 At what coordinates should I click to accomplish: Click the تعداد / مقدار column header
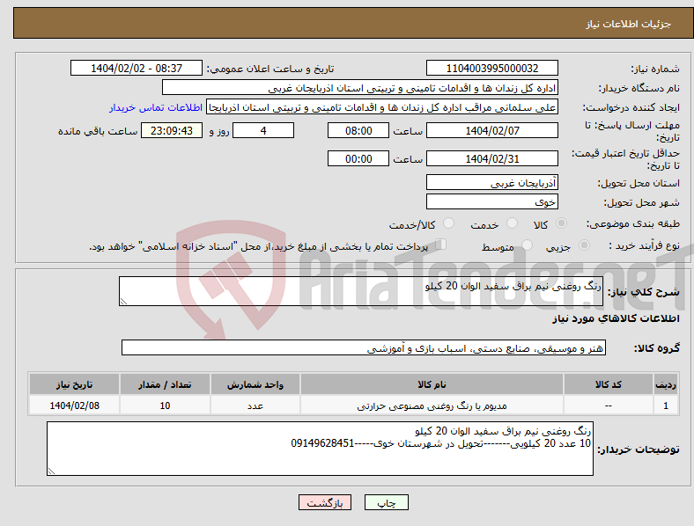point(165,384)
